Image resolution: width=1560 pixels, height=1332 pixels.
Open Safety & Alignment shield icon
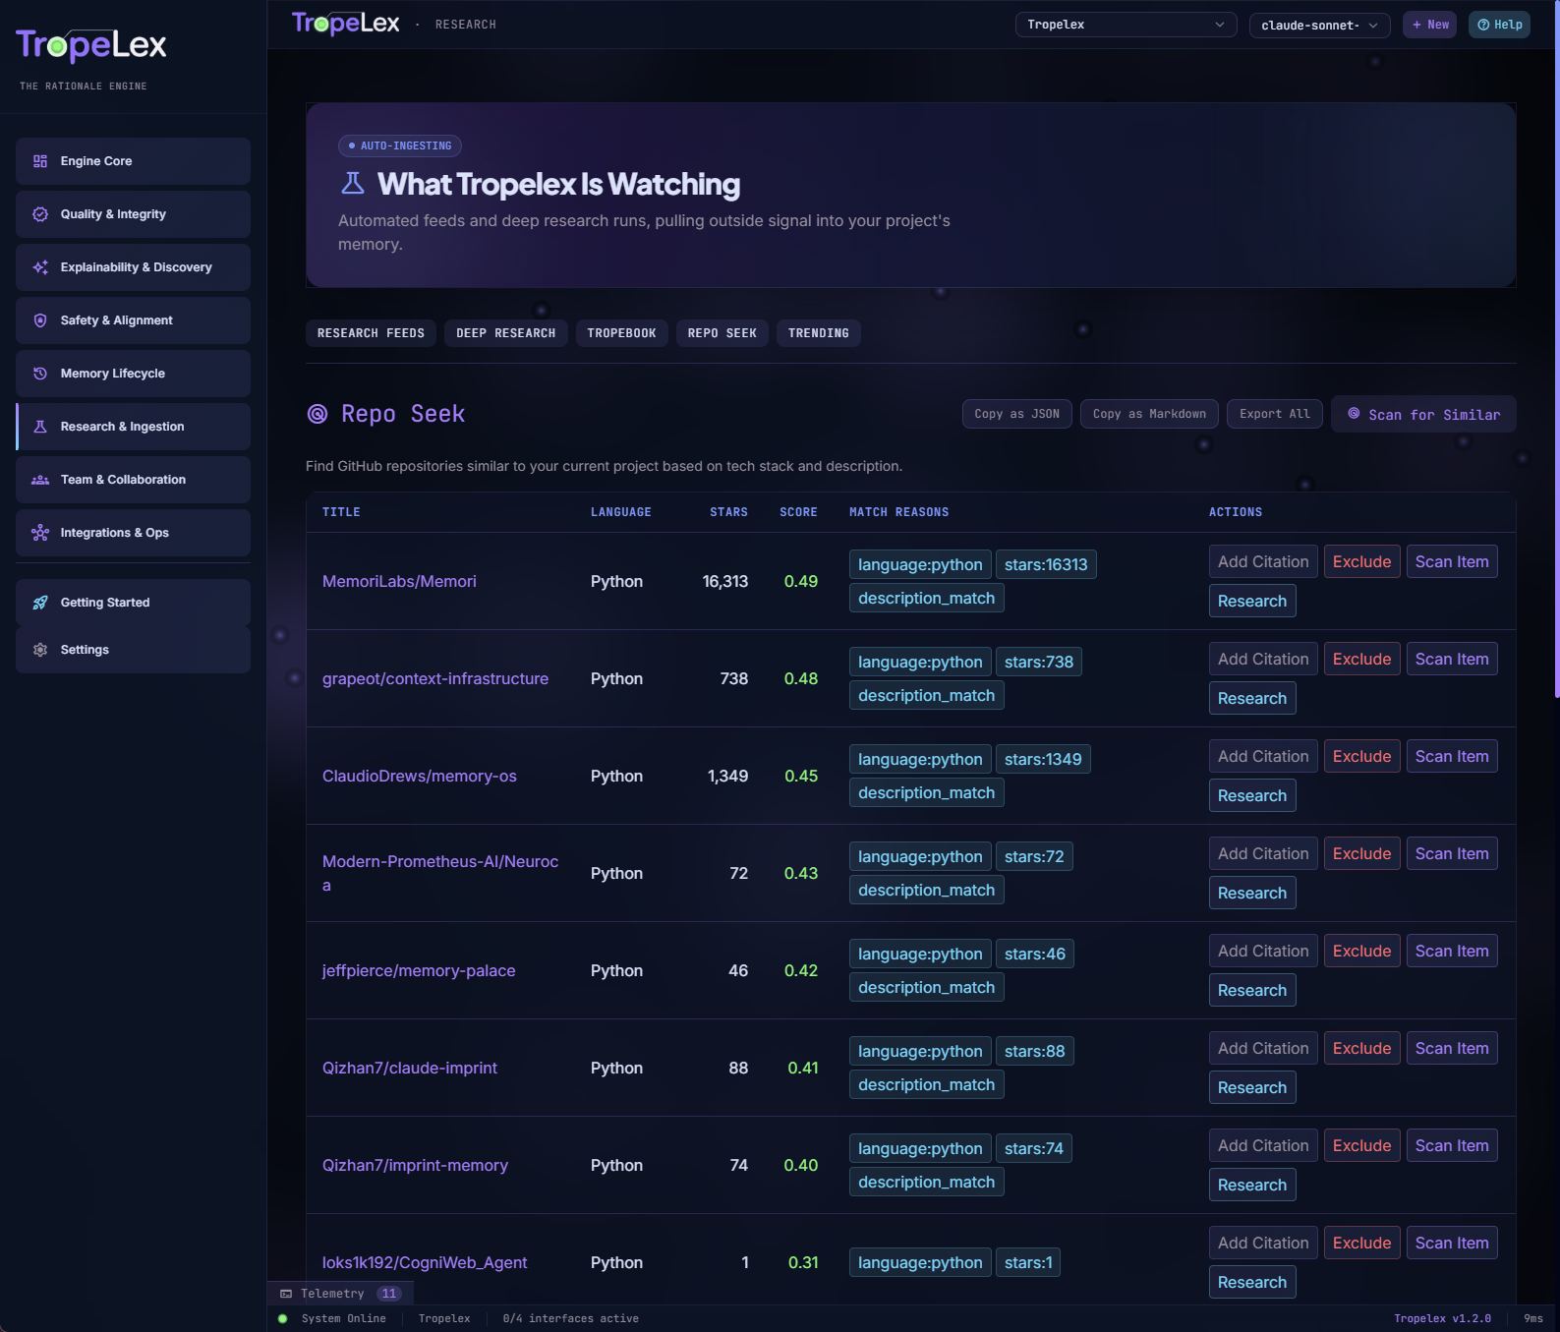(40, 320)
